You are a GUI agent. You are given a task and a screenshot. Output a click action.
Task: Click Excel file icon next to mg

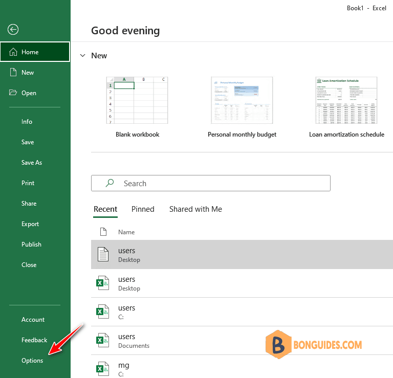coord(103,369)
